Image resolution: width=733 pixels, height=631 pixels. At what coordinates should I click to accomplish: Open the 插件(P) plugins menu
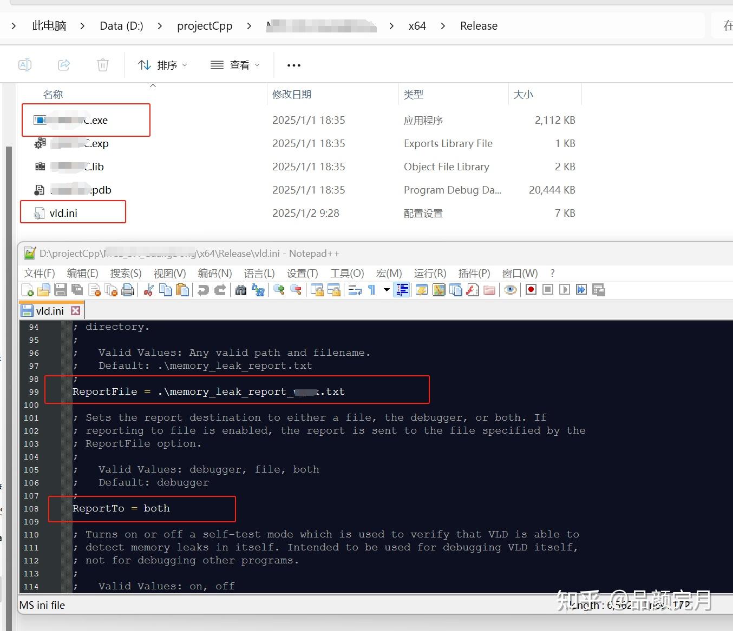[474, 274]
